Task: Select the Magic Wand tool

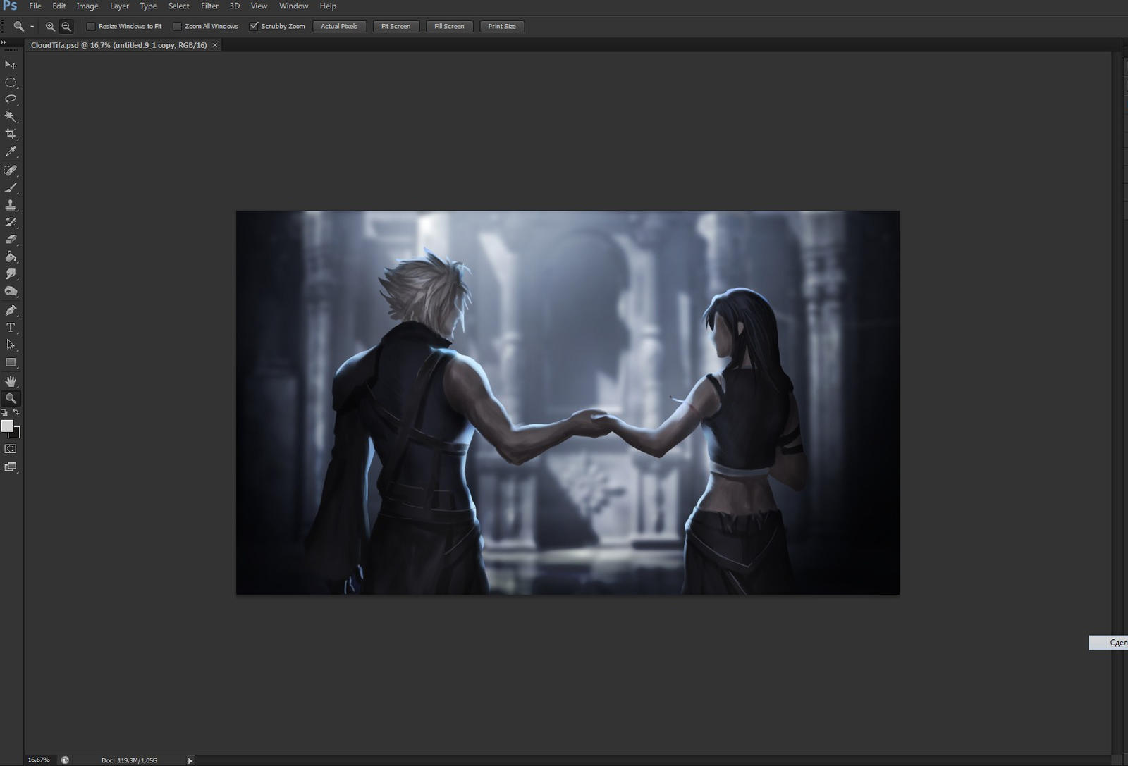Action: click(x=11, y=117)
